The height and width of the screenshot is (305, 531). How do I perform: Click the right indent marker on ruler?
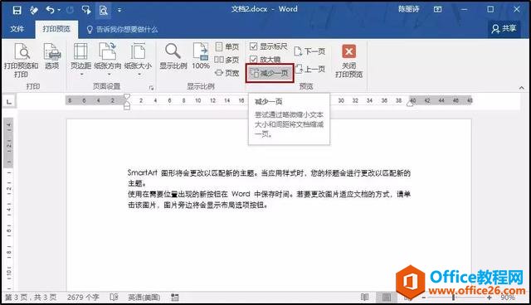tap(411, 104)
